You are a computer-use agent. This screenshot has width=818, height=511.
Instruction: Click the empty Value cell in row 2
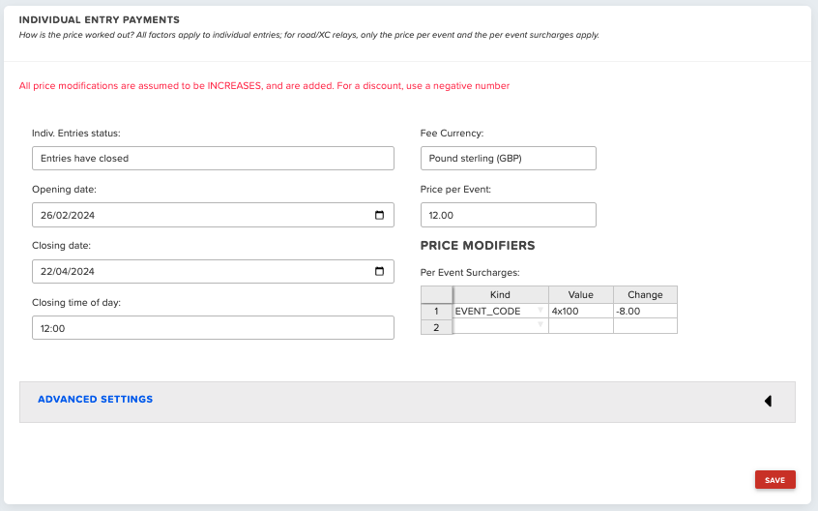(x=581, y=326)
